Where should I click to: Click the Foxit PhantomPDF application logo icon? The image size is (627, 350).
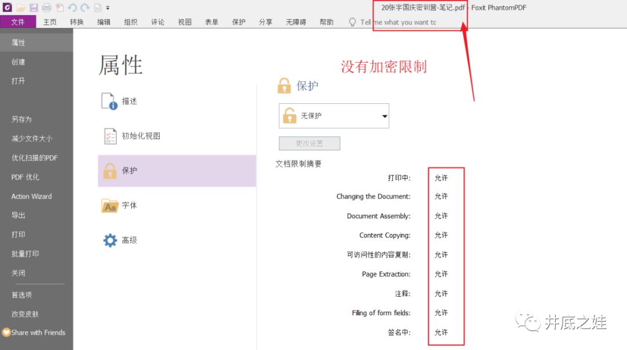tap(7, 7)
